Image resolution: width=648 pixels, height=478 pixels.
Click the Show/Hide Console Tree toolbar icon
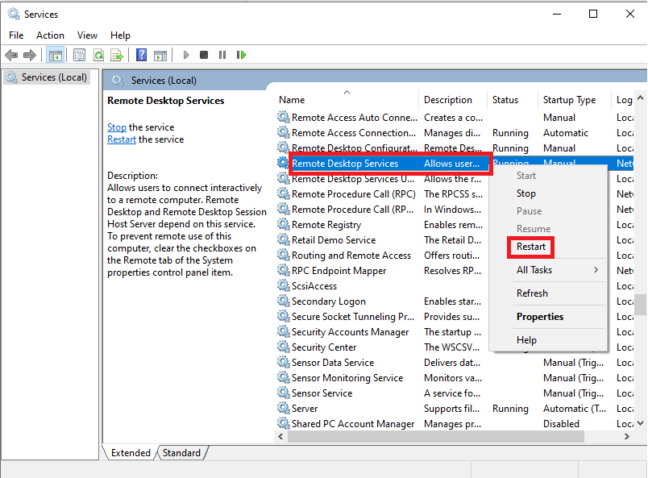(56, 55)
